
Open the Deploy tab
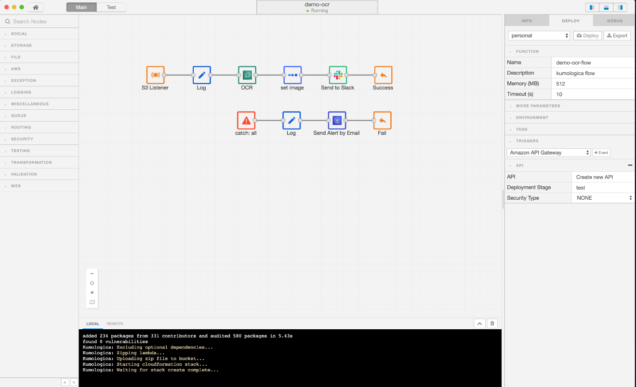coord(571,21)
